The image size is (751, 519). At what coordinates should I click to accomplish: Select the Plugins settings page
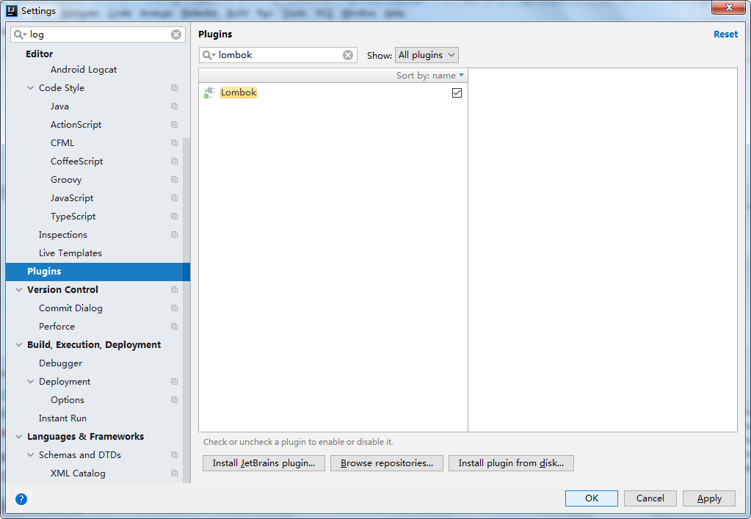[98, 272]
